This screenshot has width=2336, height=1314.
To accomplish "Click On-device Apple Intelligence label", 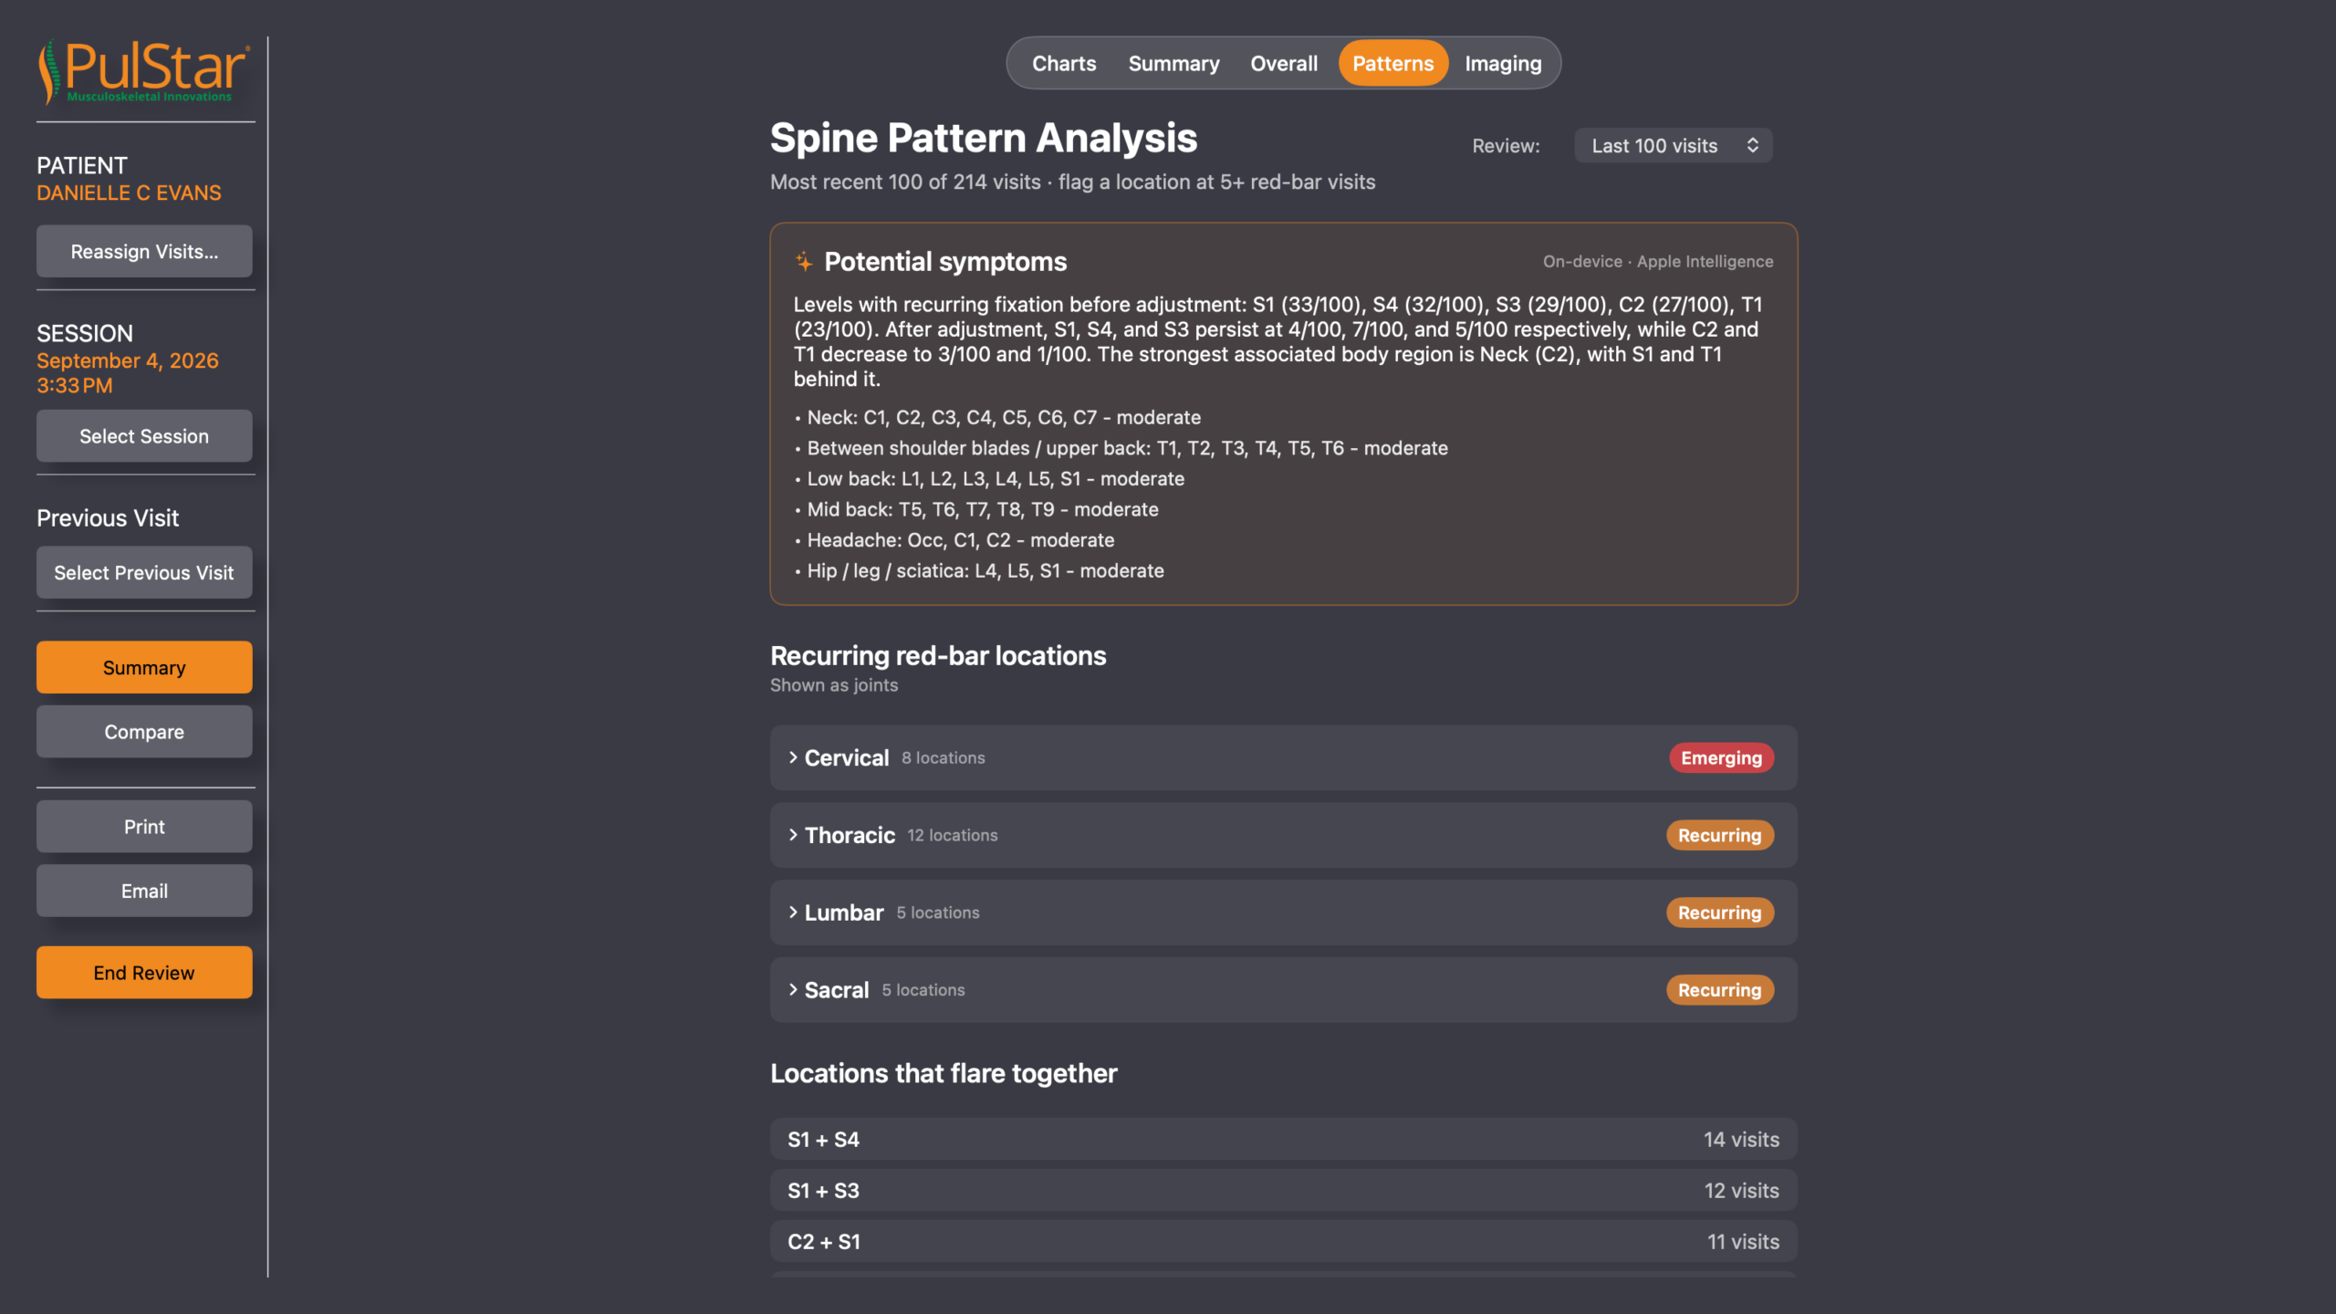I will tap(1658, 261).
